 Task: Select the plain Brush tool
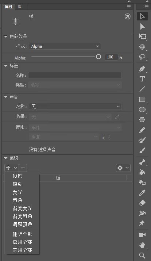(x=142, y=150)
